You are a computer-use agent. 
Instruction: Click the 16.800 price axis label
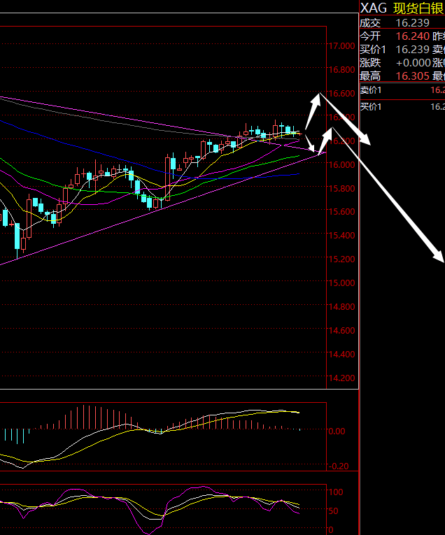[341, 70]
